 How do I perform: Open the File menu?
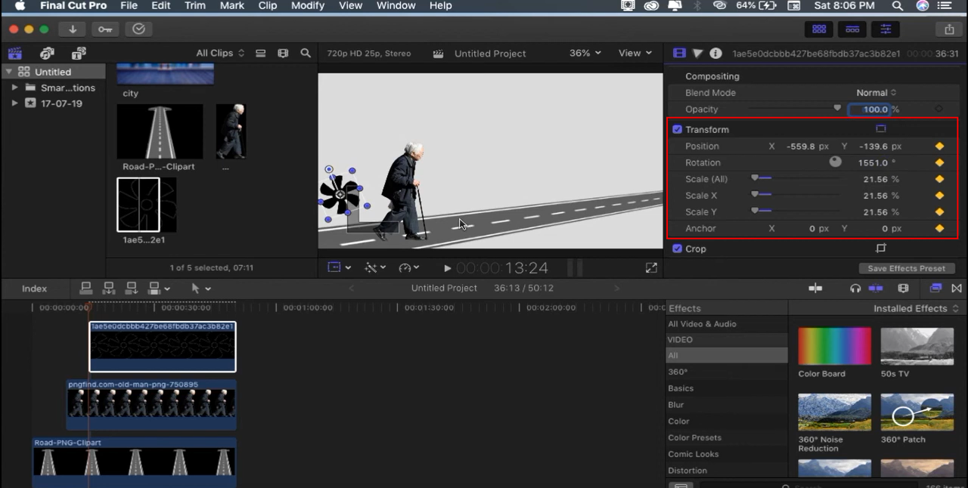pyautogui.click(x=129, y=6)
